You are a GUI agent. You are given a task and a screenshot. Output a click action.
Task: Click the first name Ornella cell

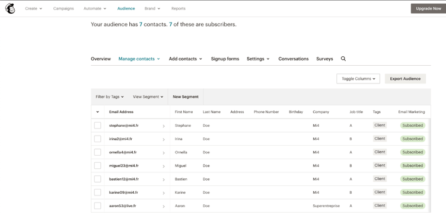click(181, 152)
